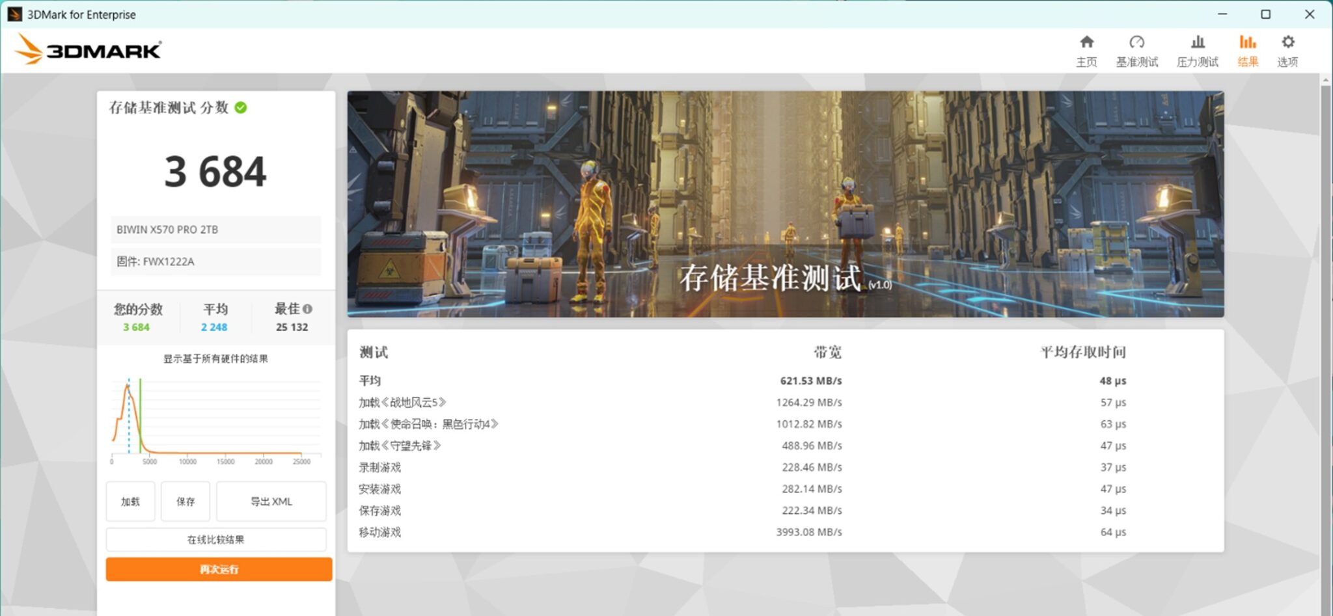Viewport: 1333px width, 616px height.
Task: Click the 带宽 column header
Action: click(x=828, y=353)
